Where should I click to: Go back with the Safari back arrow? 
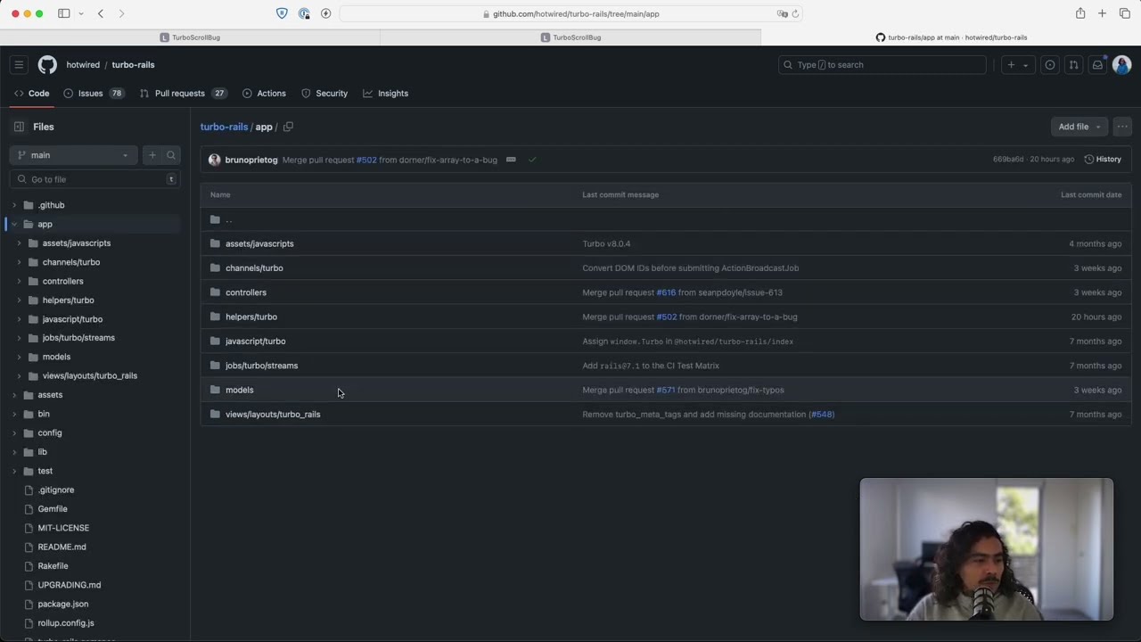[101, 13]
